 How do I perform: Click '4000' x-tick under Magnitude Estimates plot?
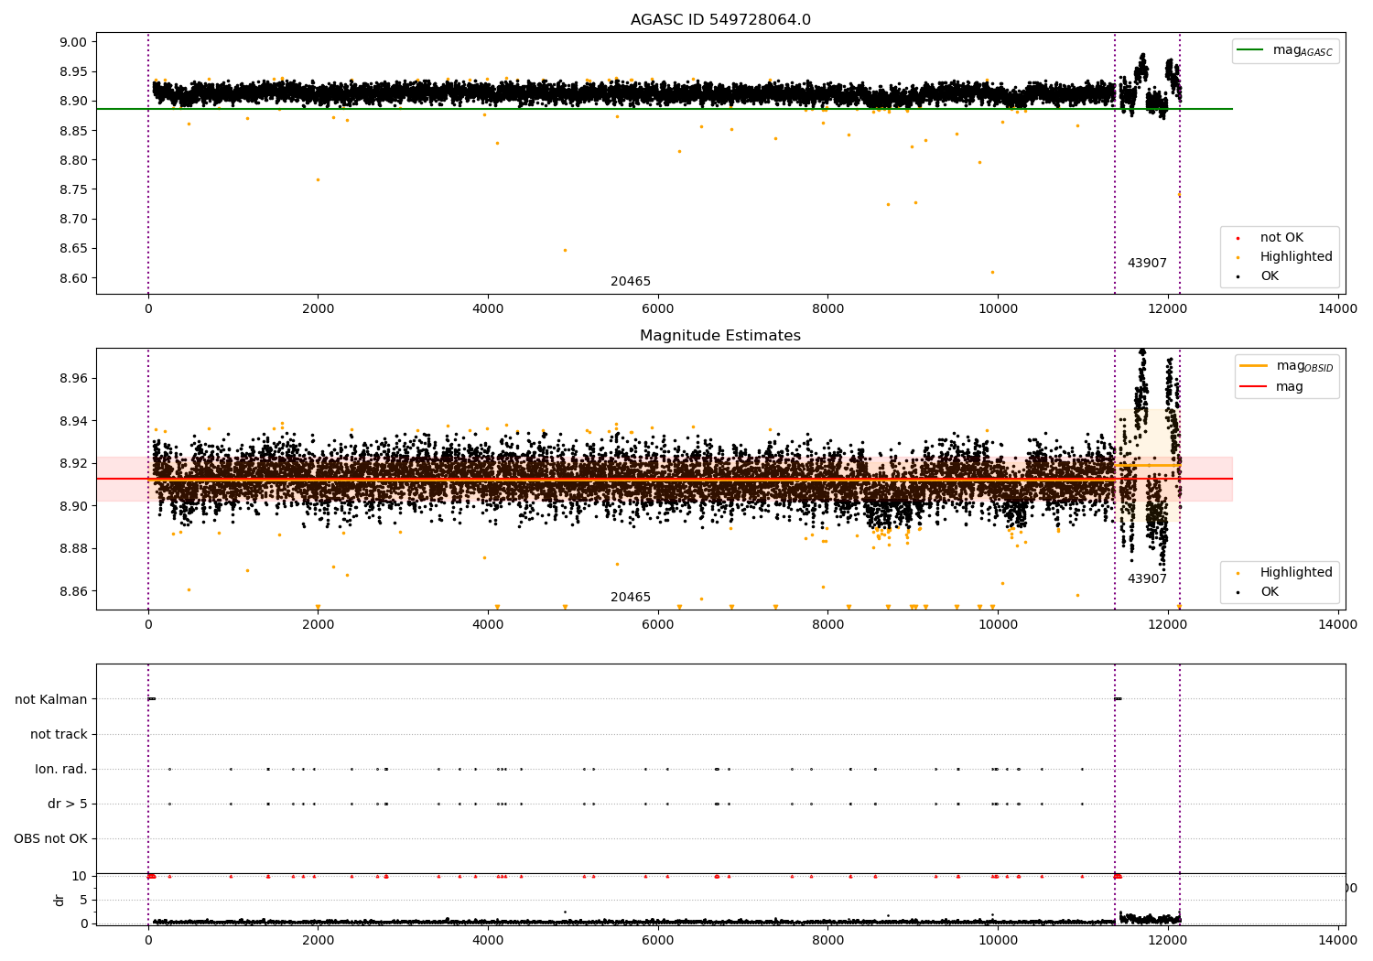[488, 624]
